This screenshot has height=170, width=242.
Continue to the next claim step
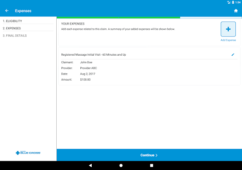click(149, 155)
